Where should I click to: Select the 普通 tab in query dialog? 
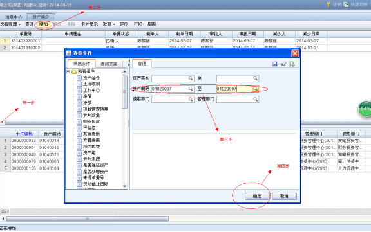click(x=142, y=64)
